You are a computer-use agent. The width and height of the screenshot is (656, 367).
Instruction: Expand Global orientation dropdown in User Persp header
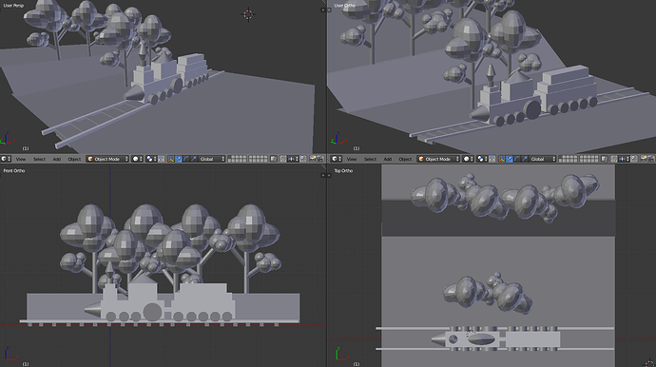(212, 159)
